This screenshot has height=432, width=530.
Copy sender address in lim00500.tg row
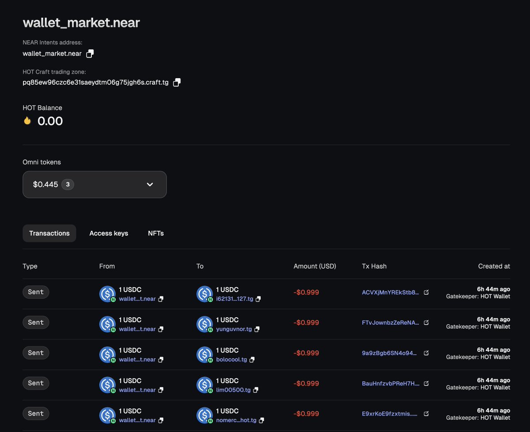(161, 390)
